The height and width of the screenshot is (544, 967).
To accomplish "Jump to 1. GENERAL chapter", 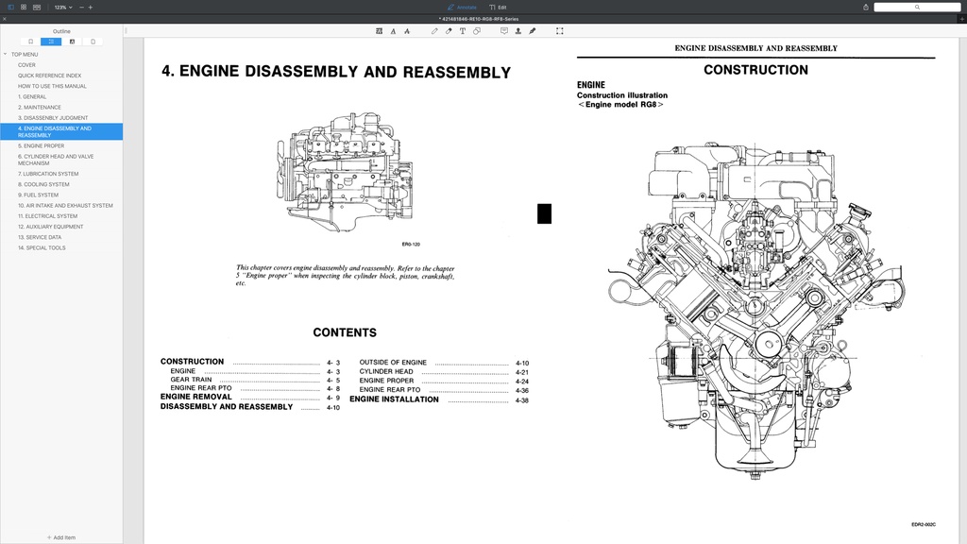I will tap(32, 97).
